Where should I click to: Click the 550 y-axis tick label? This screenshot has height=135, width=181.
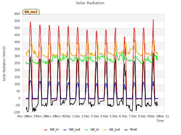(17, 21)
